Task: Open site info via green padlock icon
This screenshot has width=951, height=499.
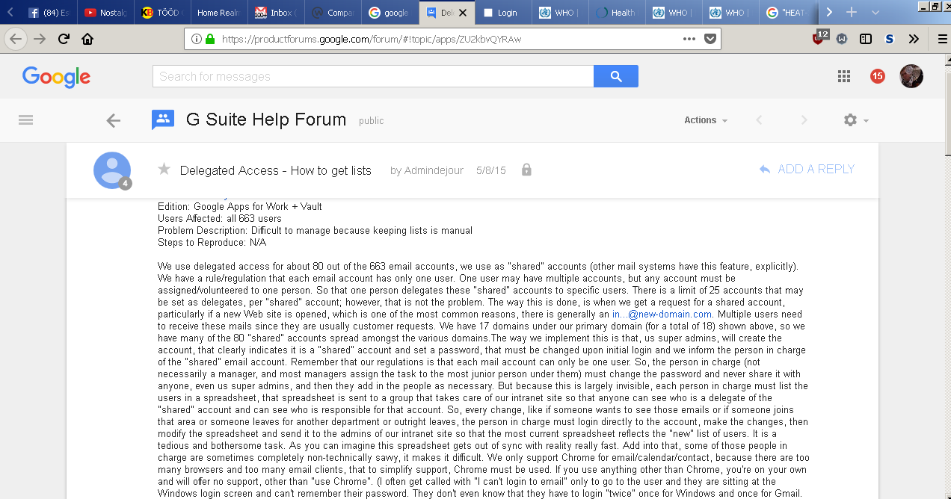Action: point(210,39)
